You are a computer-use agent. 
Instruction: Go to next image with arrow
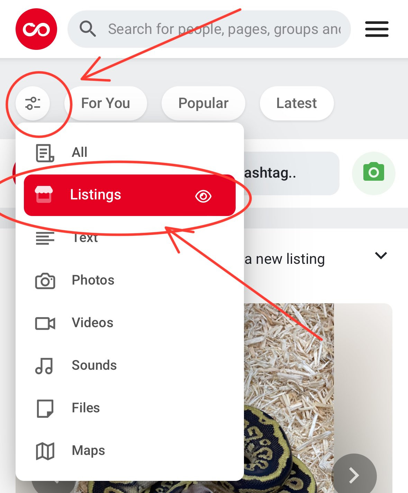354,475
